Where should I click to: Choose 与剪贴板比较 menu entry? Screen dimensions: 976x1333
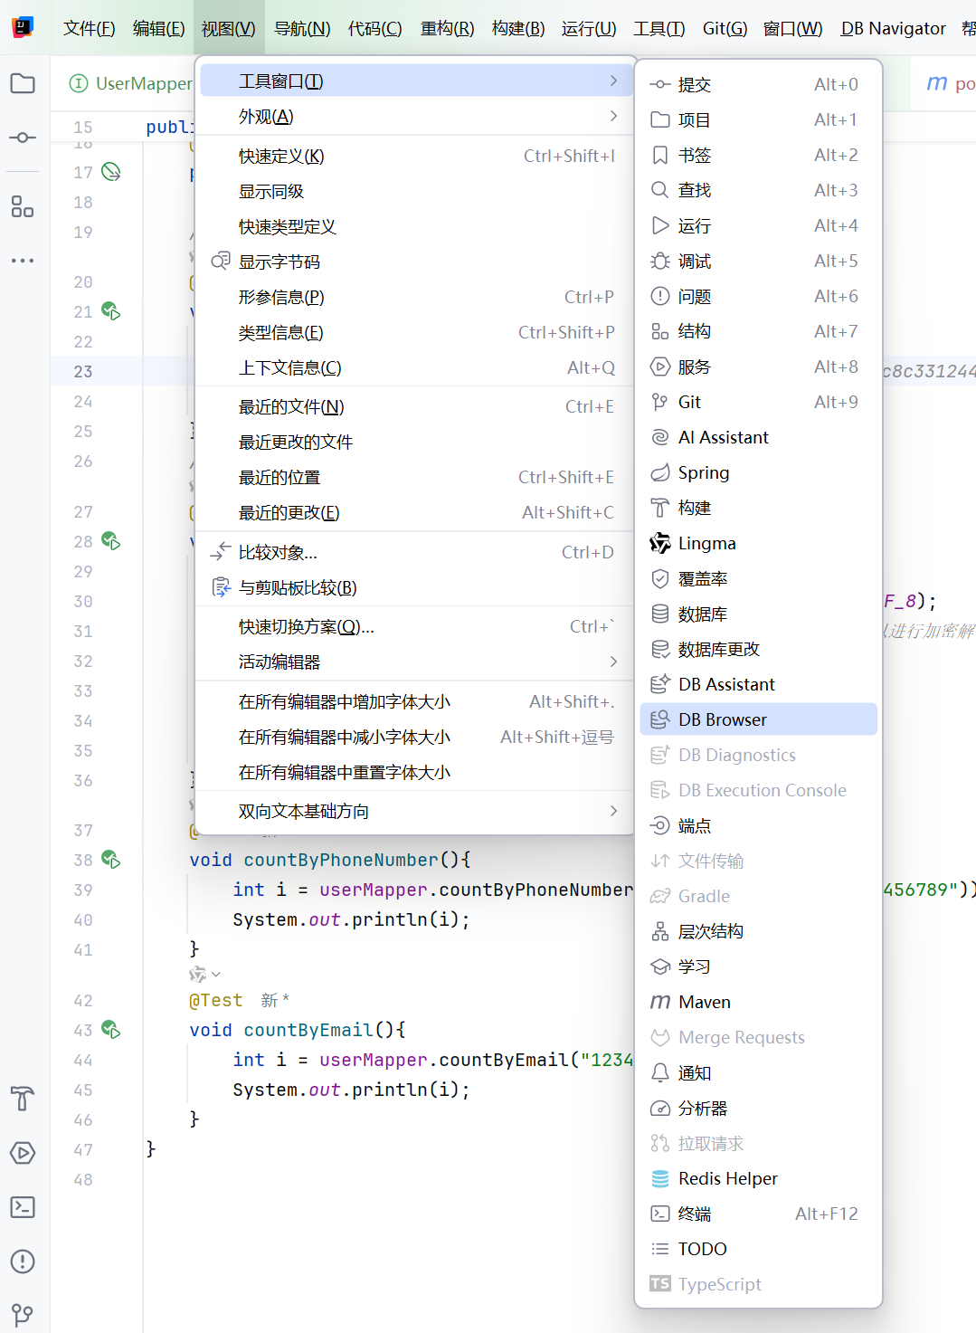(415, 587)
